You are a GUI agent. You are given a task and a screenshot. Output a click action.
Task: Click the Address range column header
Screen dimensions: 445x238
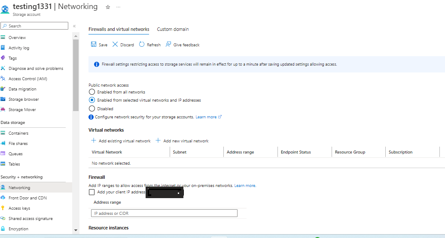[x=241, y=152]
